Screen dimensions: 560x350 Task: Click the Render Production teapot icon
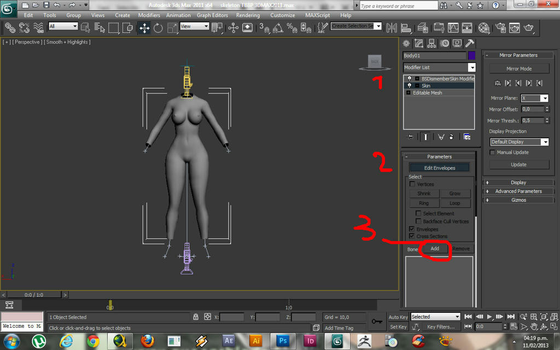pyautogui.click(x=529, y=28)
